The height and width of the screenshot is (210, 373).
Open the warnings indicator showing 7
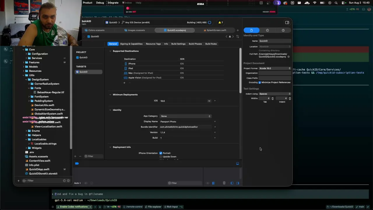221,22
